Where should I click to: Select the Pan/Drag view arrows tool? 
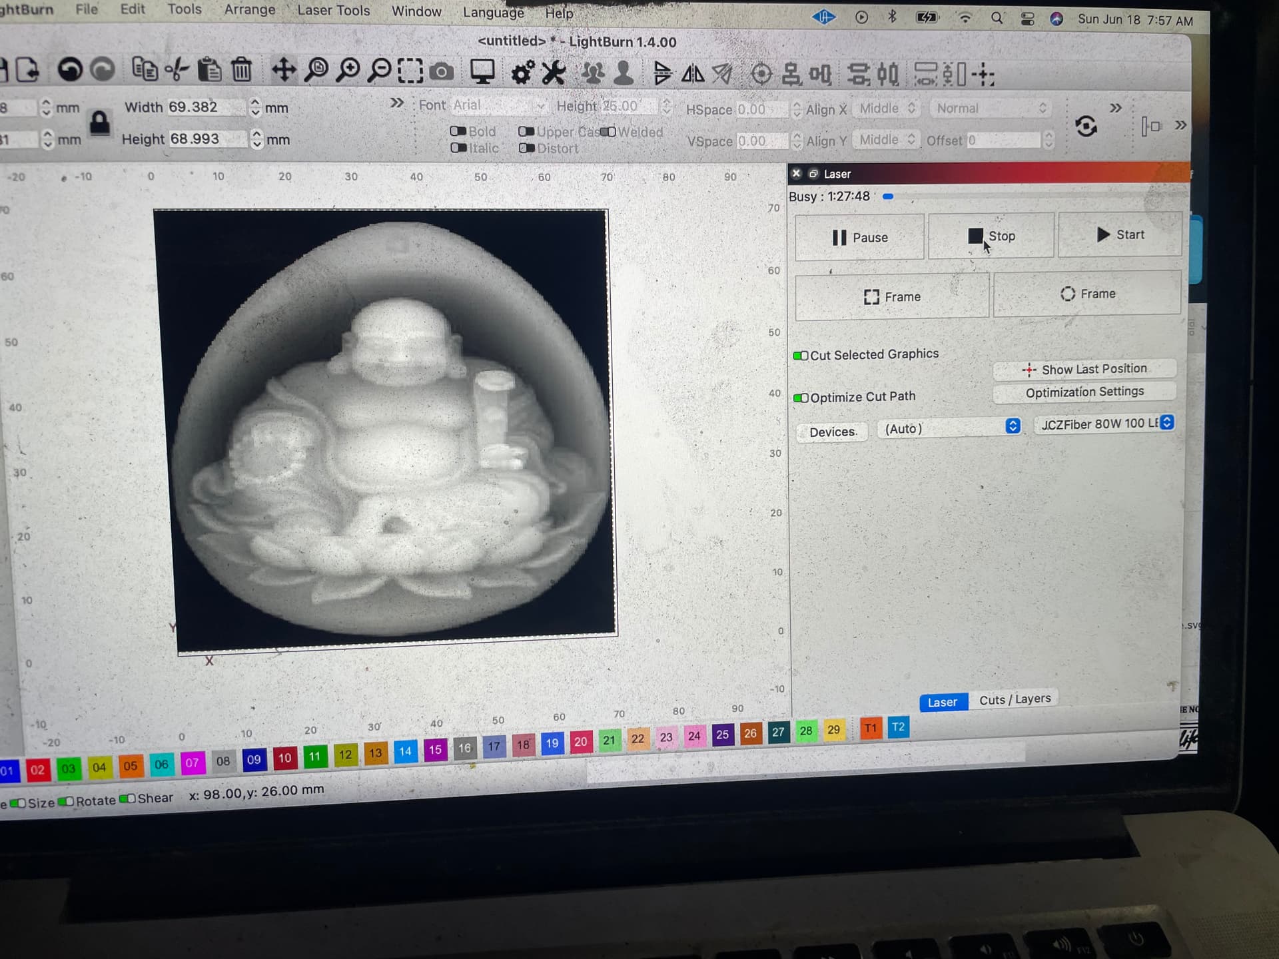point(284,70)
